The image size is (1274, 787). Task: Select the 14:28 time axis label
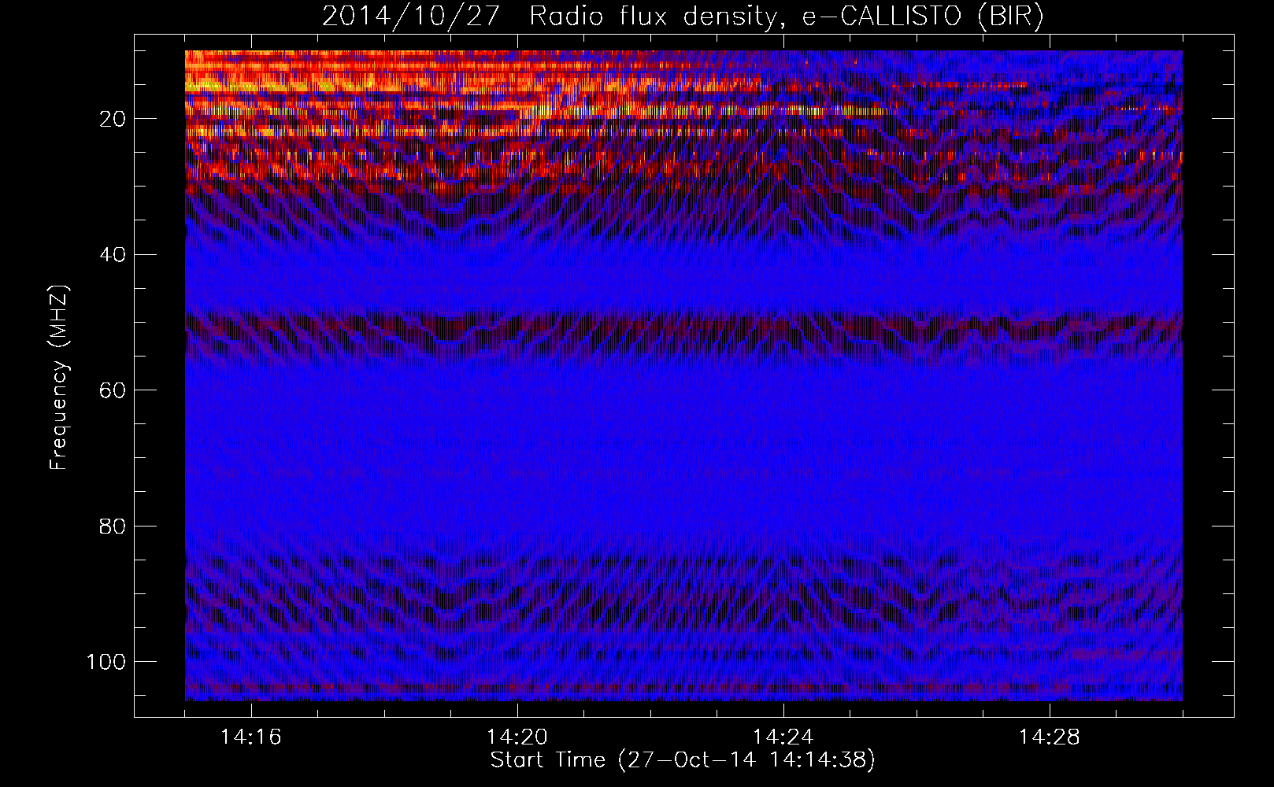(x=1050, y=737)
